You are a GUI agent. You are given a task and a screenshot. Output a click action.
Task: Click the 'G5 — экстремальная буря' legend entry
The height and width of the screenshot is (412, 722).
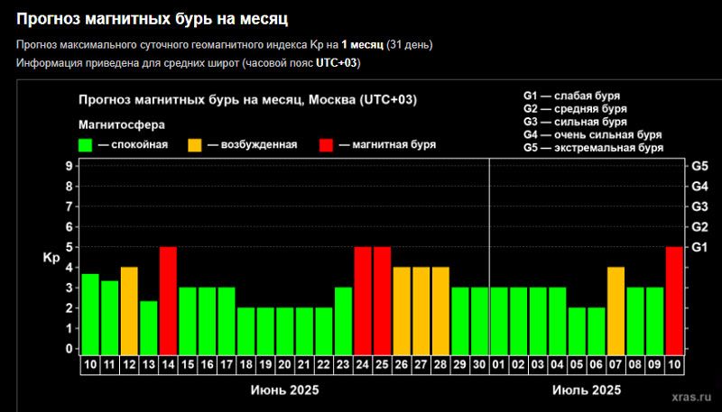[593, 147]
